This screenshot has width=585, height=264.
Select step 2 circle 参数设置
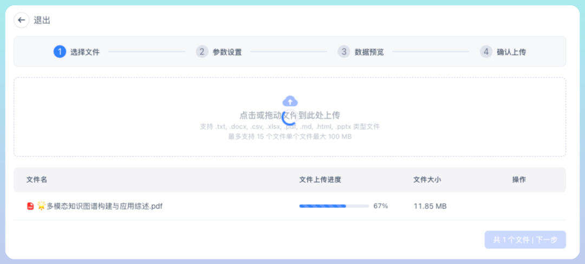[x=202, y=51]
